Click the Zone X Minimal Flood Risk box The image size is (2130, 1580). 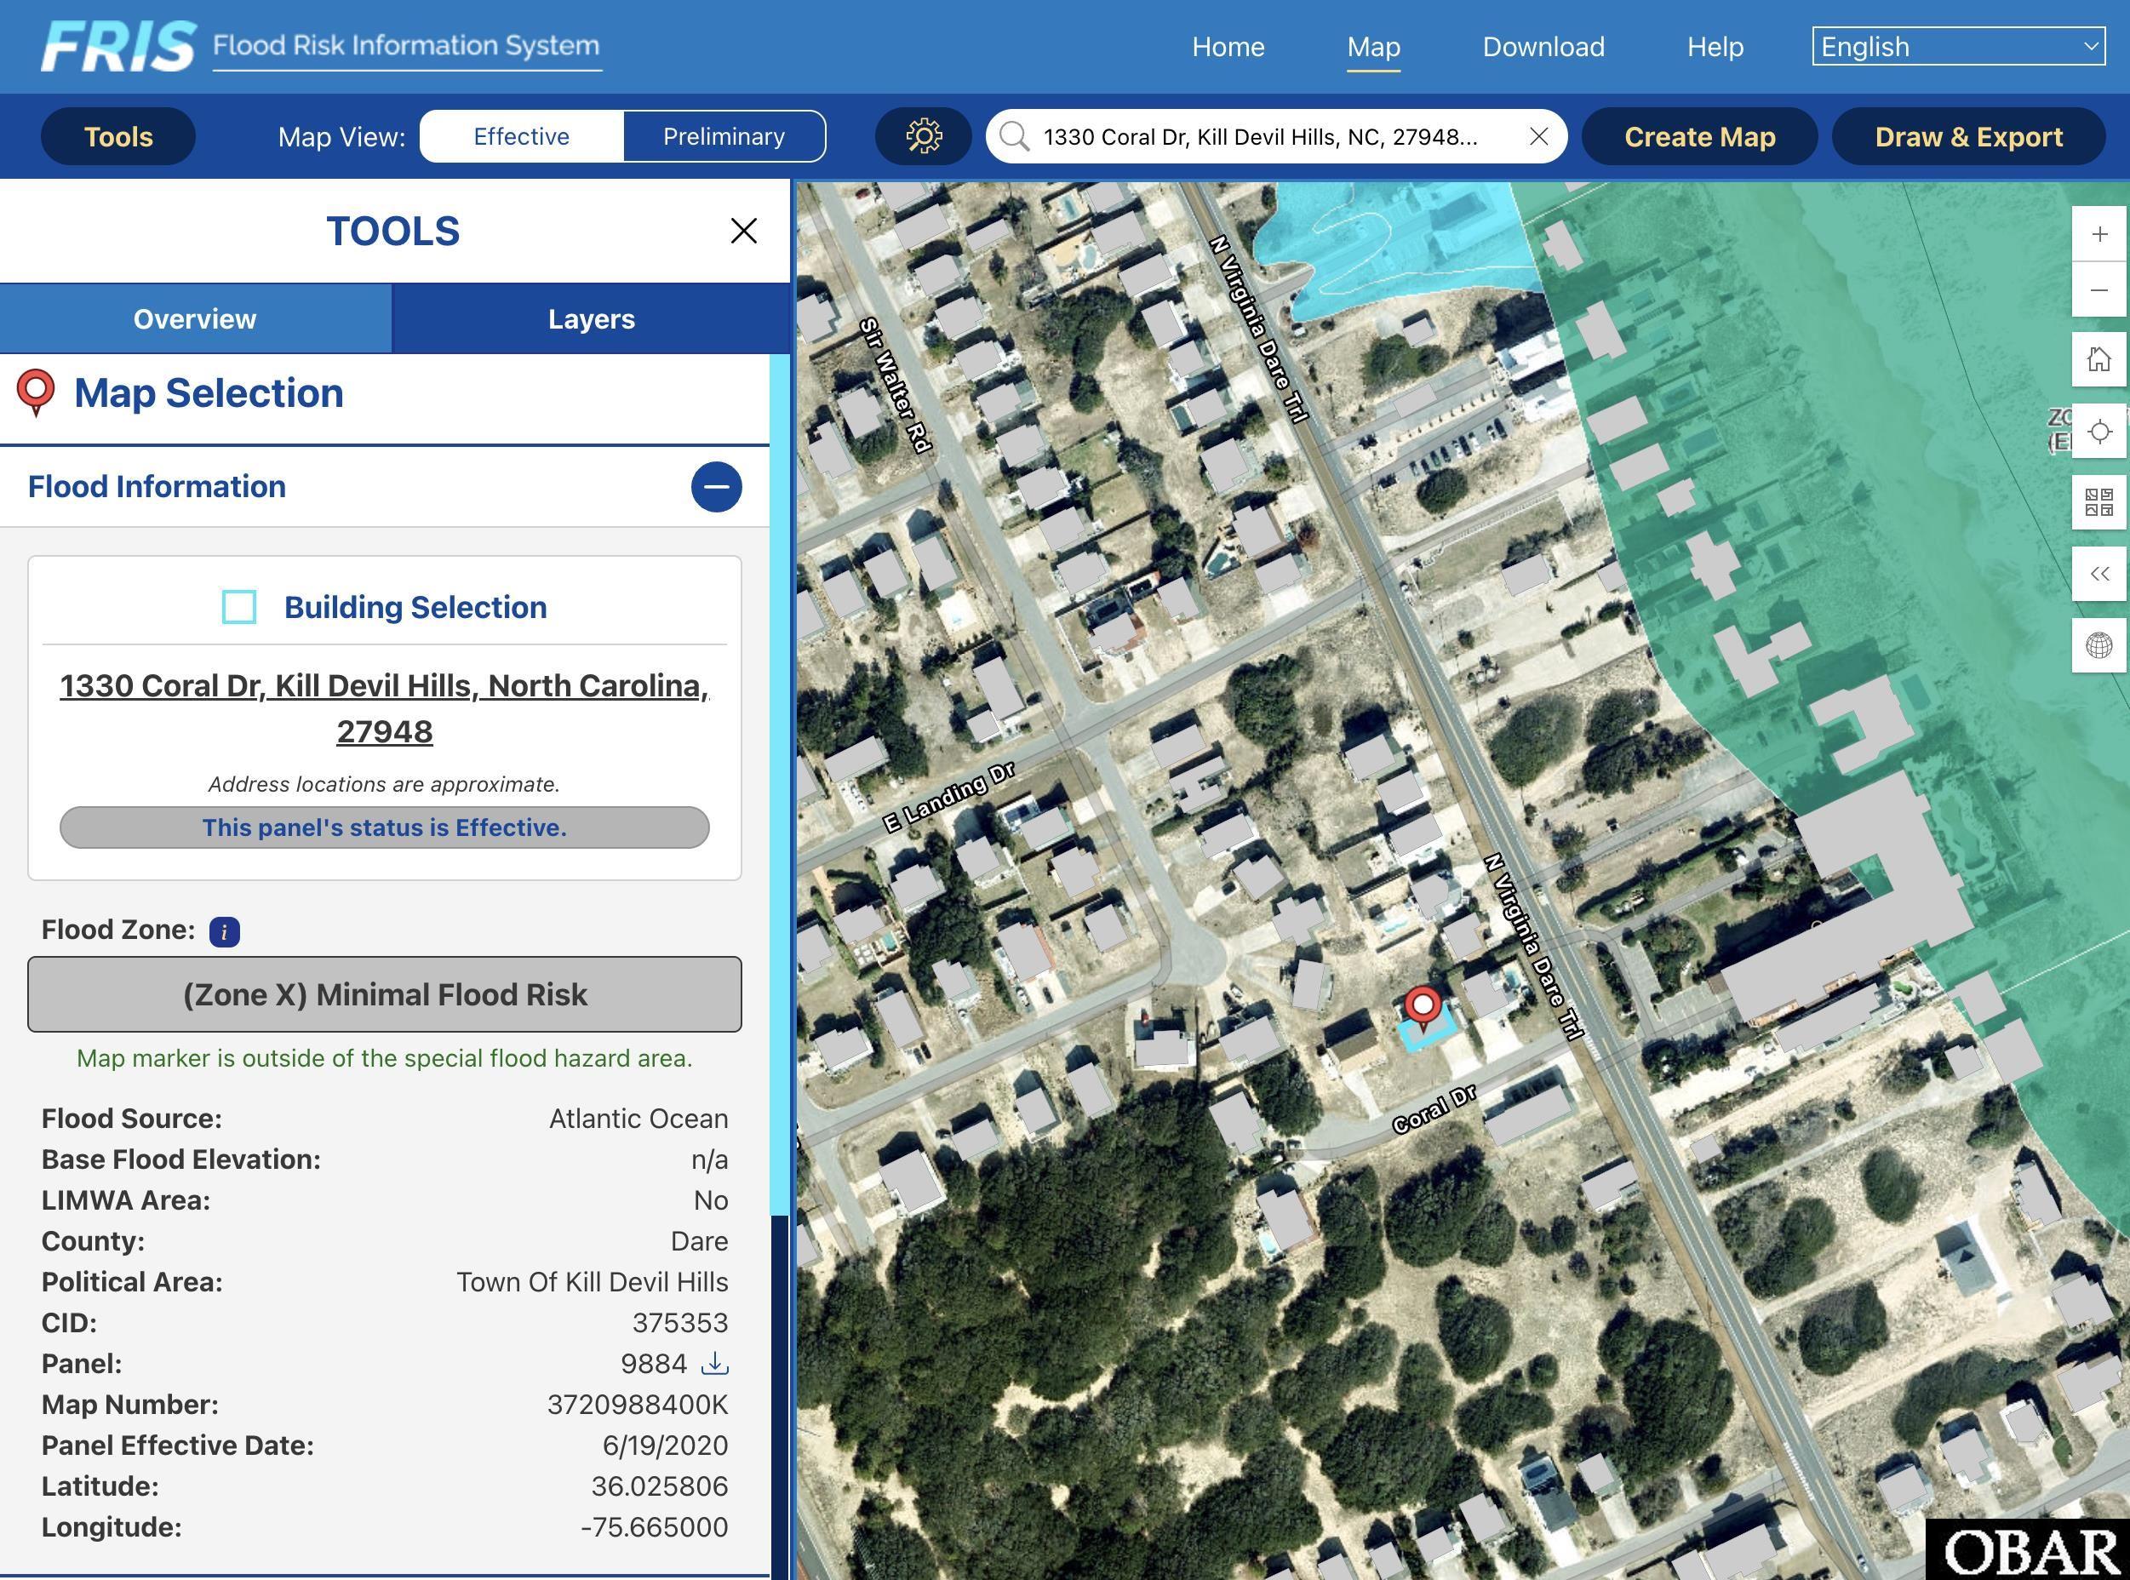click(x=385, y=993)
